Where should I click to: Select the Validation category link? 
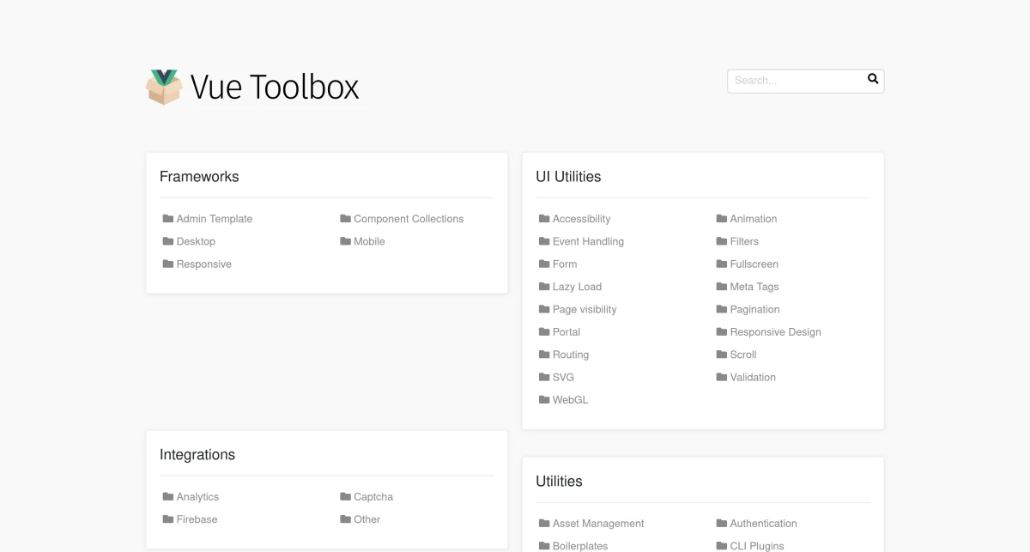click(753, 377)
